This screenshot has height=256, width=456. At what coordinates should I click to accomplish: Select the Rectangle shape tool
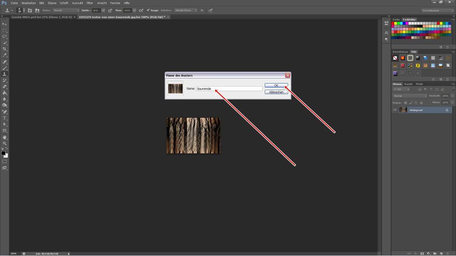5,131
